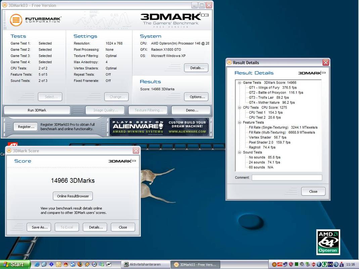Collapse the CPU Tests tree node
The width and height of the screenshot is (359, 269).
point(239,107)
